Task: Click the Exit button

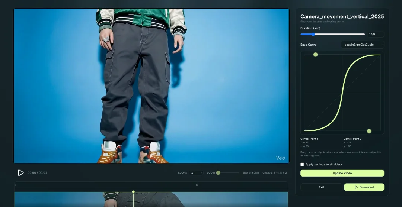Action: (321, 187)
